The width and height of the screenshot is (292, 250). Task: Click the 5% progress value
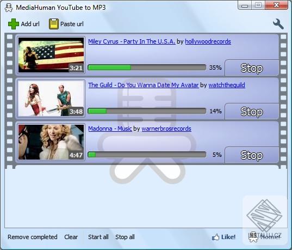point(217,155)
